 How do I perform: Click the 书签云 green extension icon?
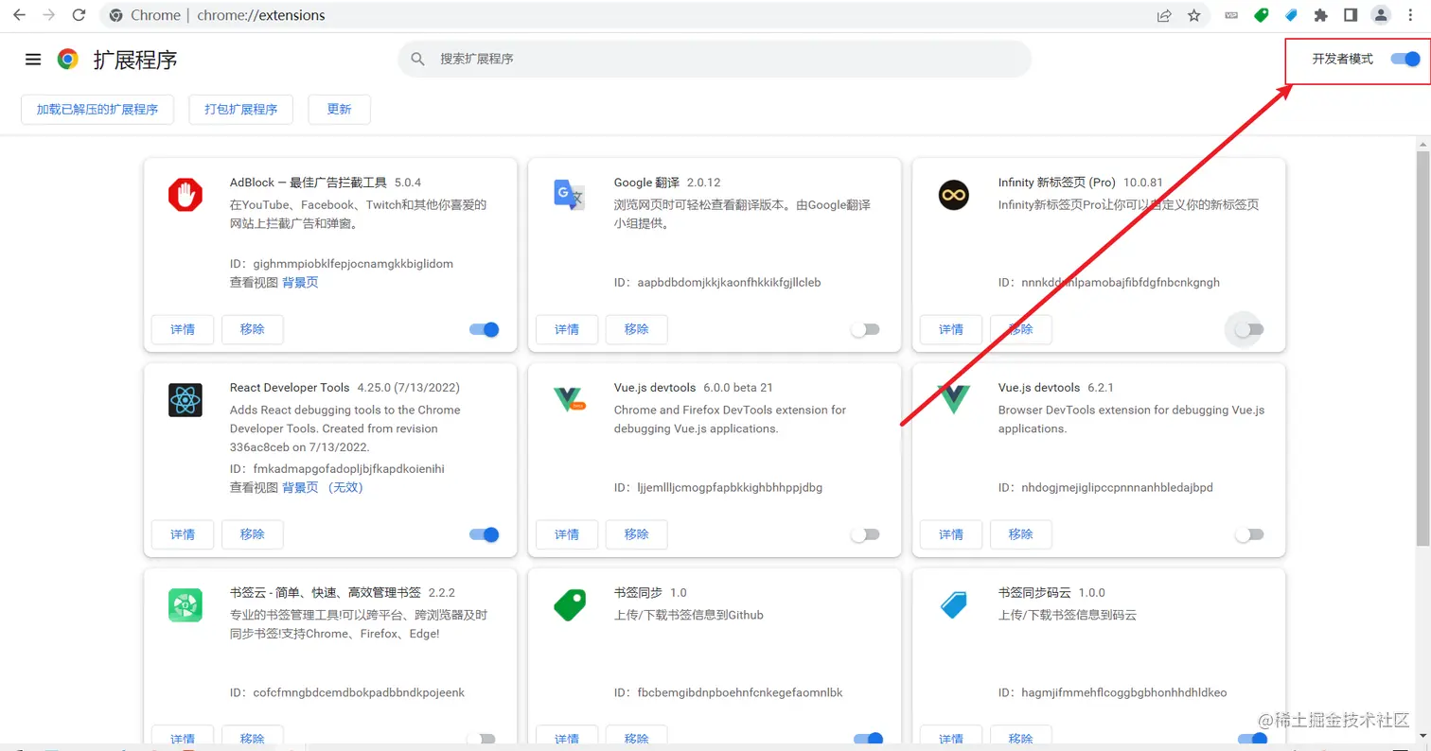(185, 605)
